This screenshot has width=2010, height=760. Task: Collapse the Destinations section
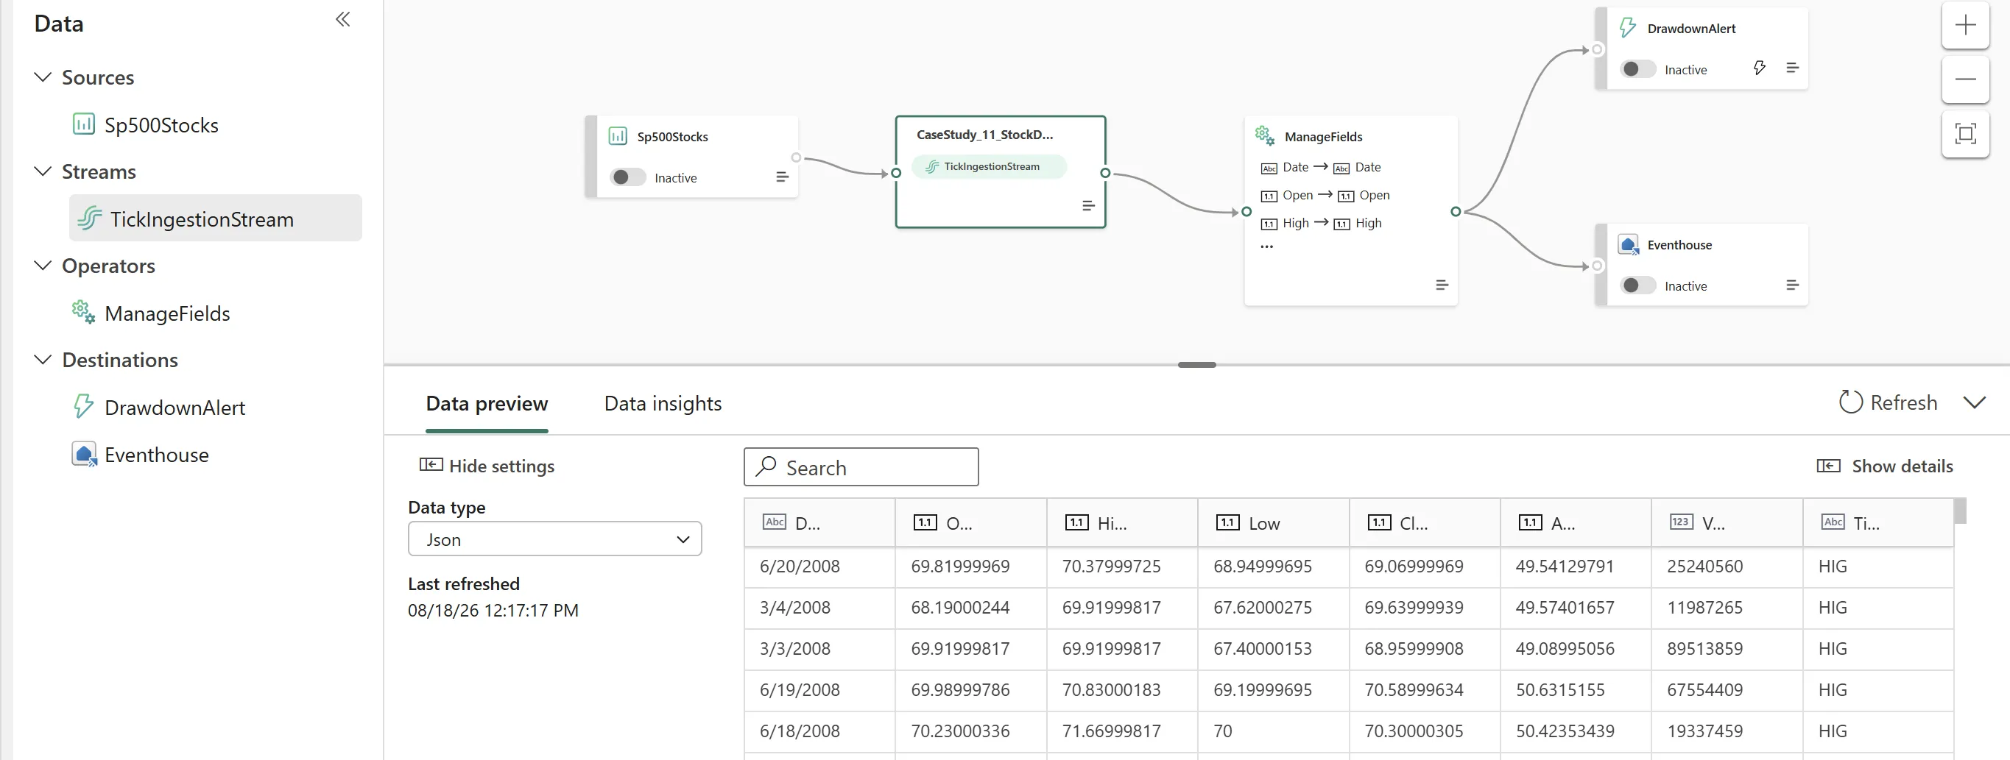pos(43,359)
